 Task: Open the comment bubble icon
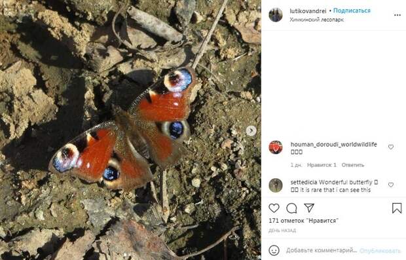(291, 208)
